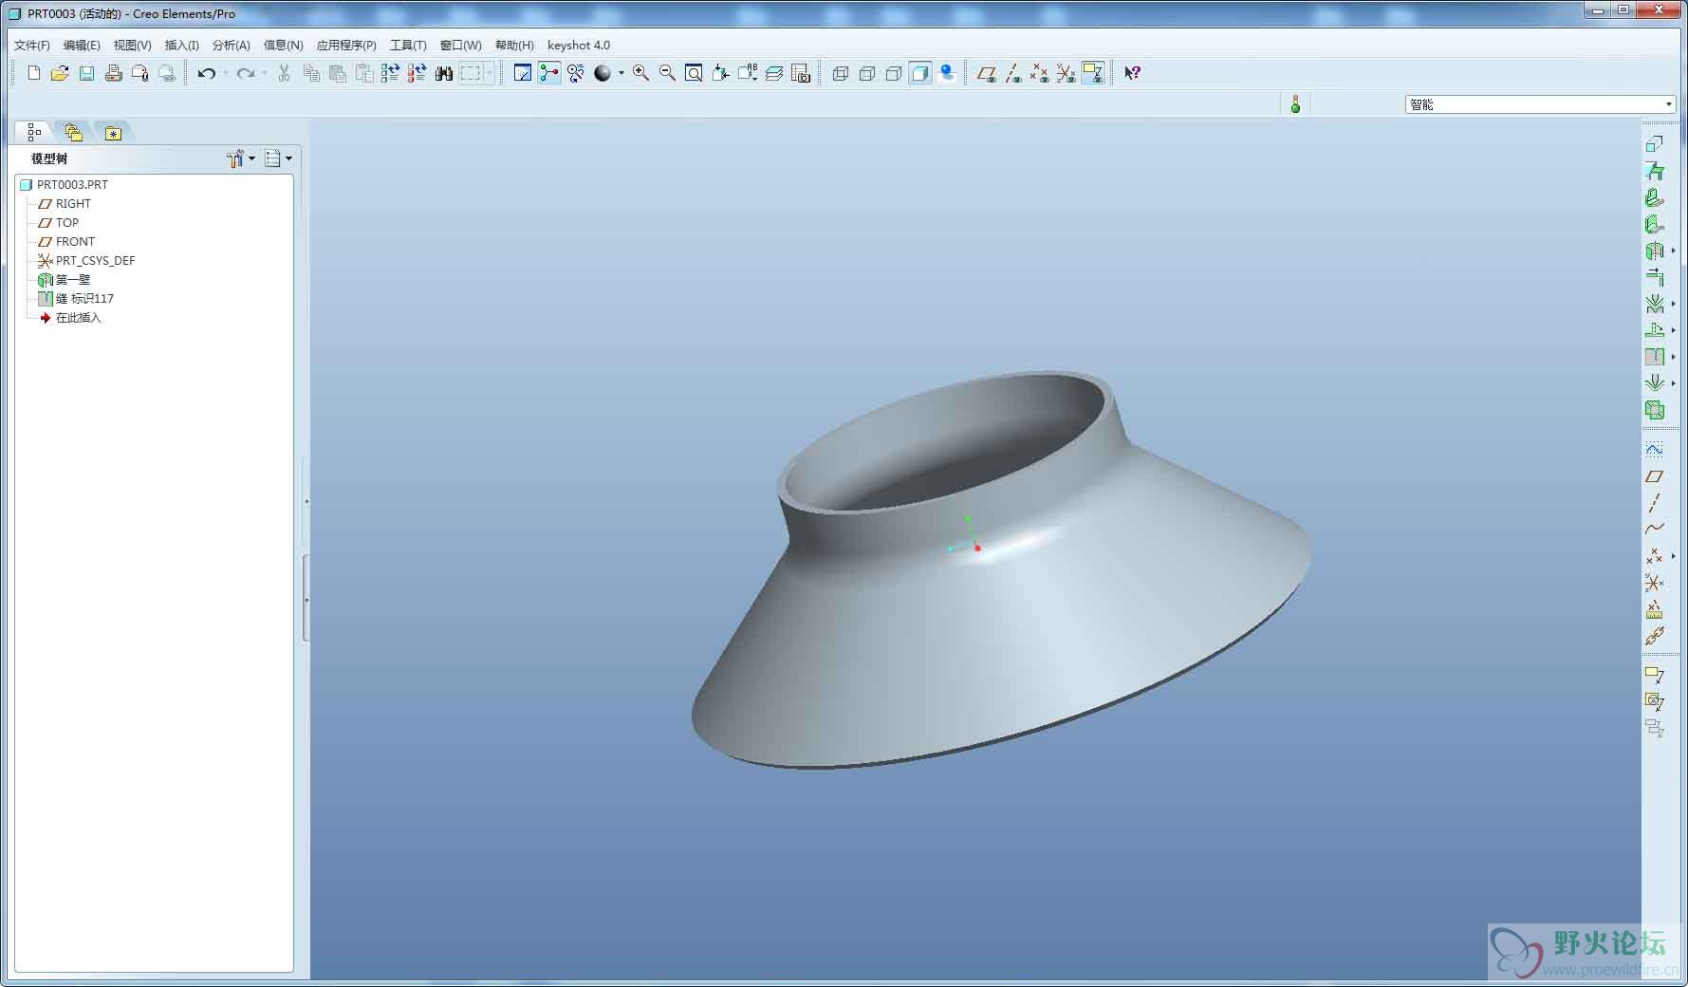1688x987 pixels.
Task: Toggle datum planes display
Action: tap(987, 73)
